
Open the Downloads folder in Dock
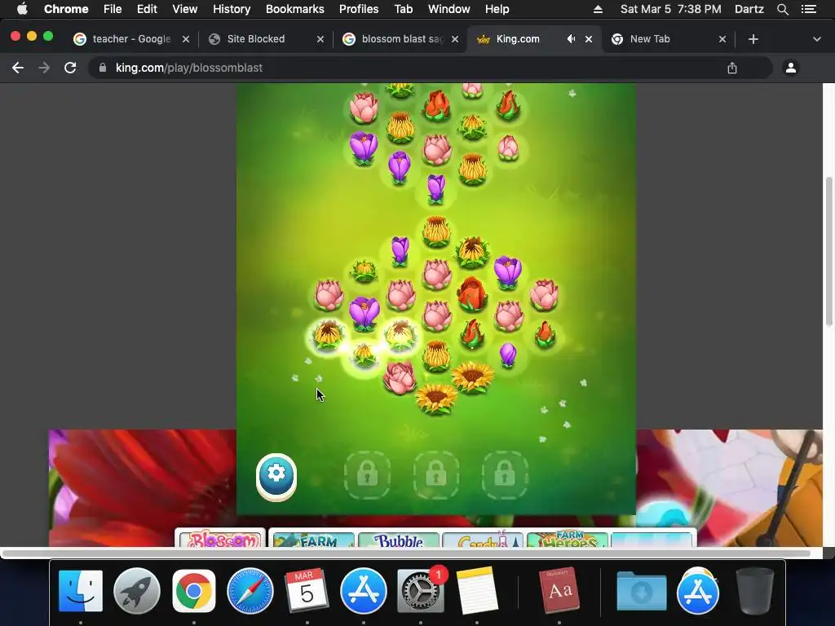(x=641, y=591)
